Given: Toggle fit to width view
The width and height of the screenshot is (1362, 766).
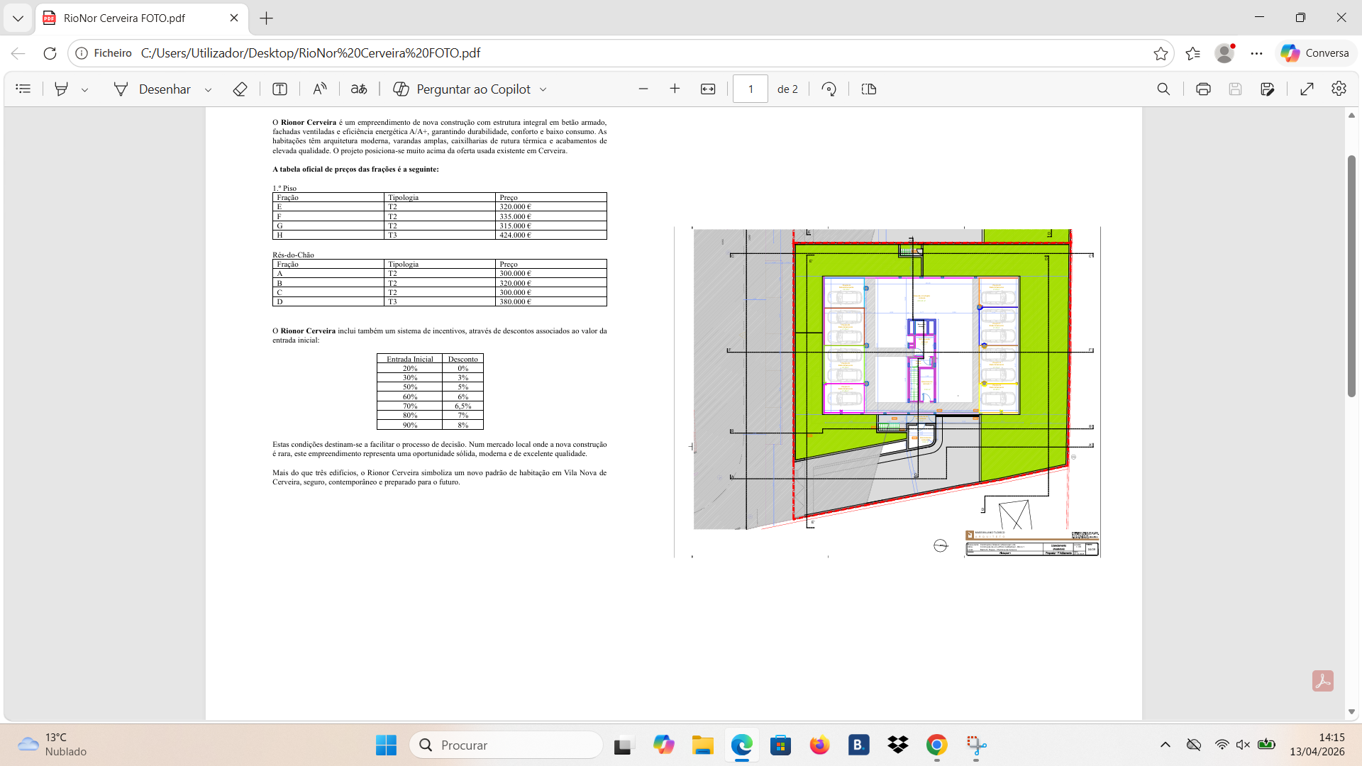Looking at the screenshot, I should click(708, 89).
